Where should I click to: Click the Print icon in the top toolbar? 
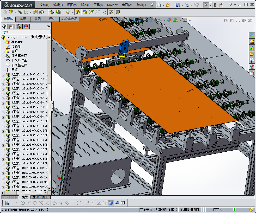pyautogui.click(x=187, y=5)
